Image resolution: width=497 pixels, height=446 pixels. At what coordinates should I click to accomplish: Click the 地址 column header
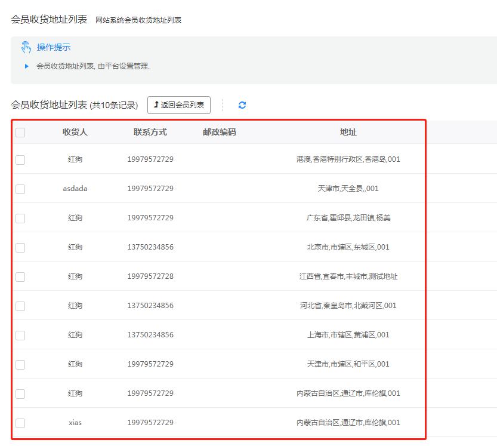pos(348,132)
